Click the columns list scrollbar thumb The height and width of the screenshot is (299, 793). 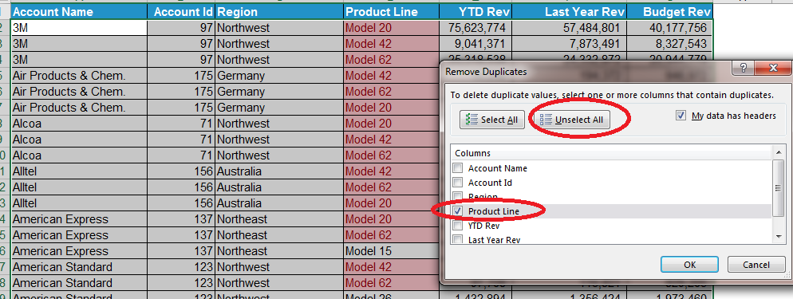pyautogui.click(x=778, y=188)
